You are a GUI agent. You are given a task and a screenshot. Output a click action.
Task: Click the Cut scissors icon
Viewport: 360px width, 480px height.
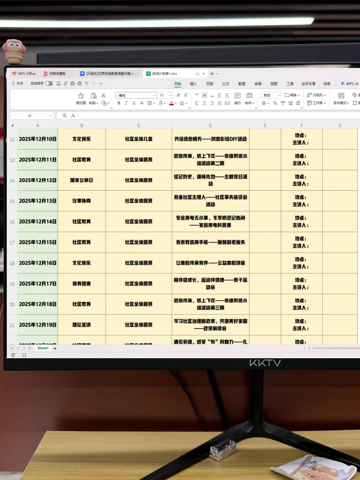click(x=104, y=95)
